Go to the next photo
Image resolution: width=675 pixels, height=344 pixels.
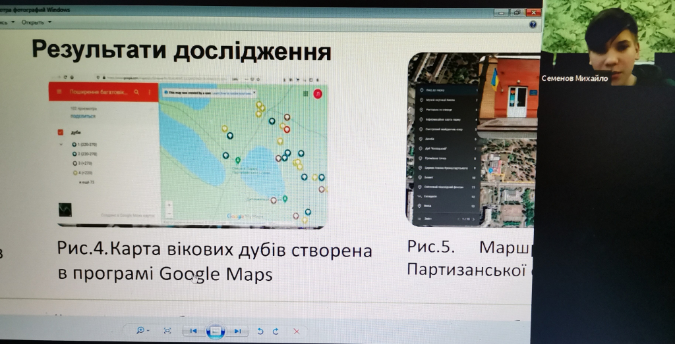coord(237,331)
